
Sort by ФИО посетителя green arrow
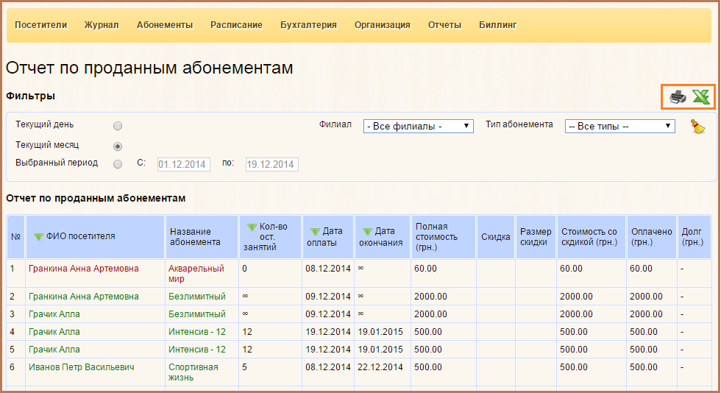pyautogui.click(x=39, y=236)
